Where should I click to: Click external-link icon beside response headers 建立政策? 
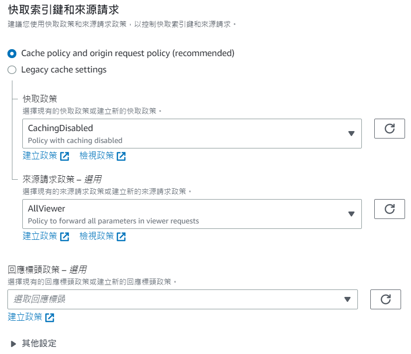coord(50,317)
